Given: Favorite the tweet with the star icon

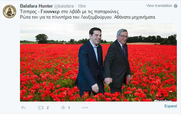Looking at the screenshot, I should click(x=63, y=108).
